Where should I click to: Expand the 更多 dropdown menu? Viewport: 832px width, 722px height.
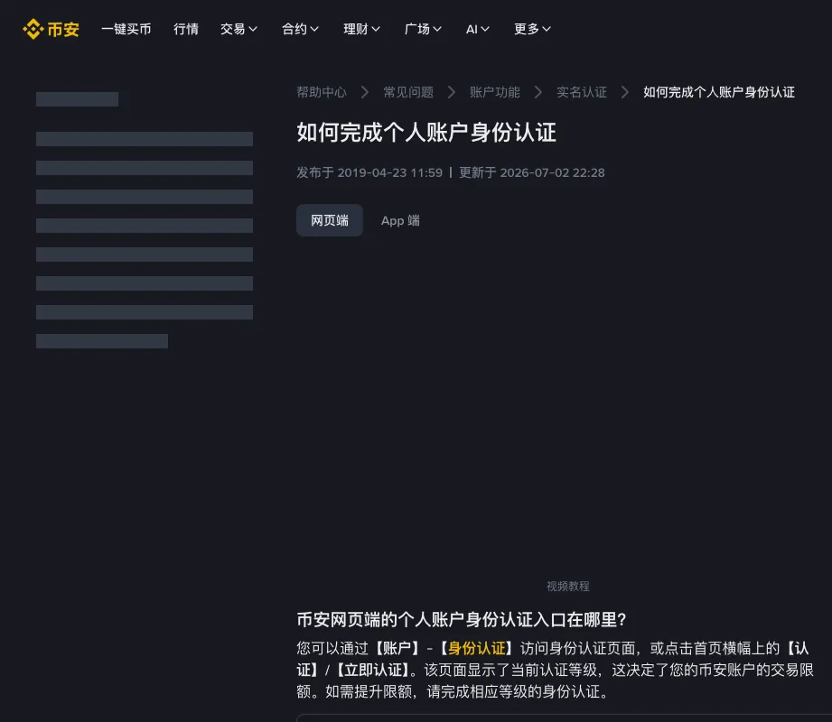[533, 29]
